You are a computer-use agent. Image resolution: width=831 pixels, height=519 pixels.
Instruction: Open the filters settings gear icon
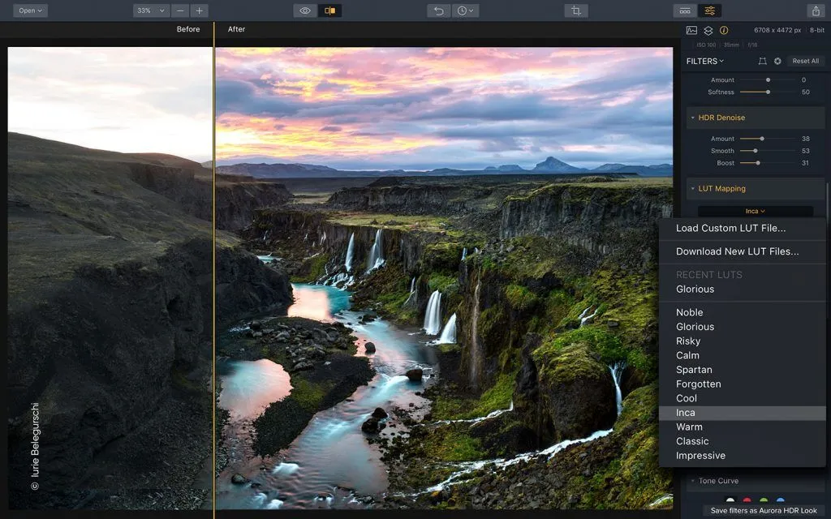(778, 61)
